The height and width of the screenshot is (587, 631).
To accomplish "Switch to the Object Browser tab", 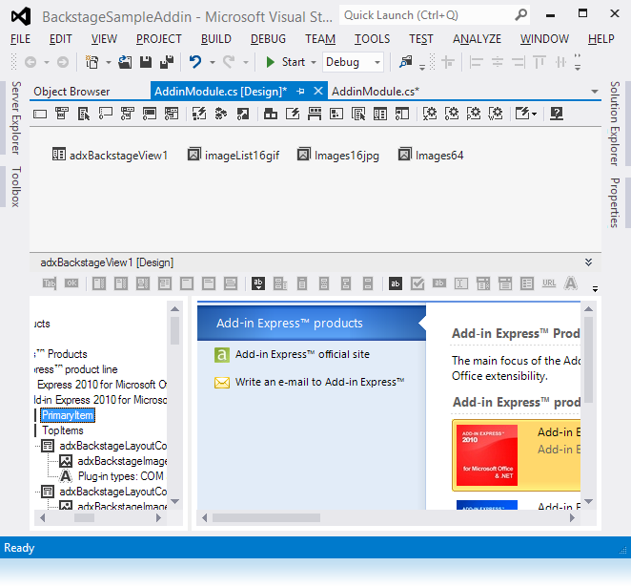I will [71, 92].
